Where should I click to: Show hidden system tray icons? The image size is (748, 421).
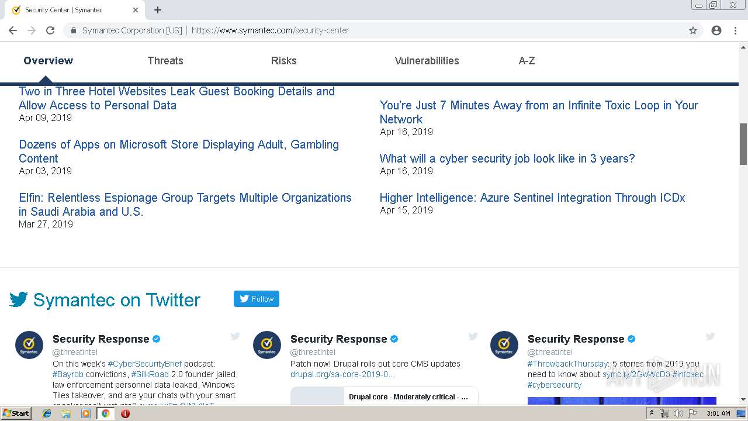coord(652,413)
